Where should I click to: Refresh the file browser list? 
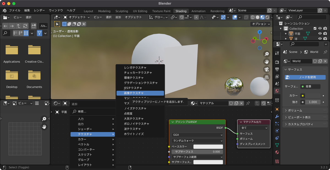tap(25, 26)
